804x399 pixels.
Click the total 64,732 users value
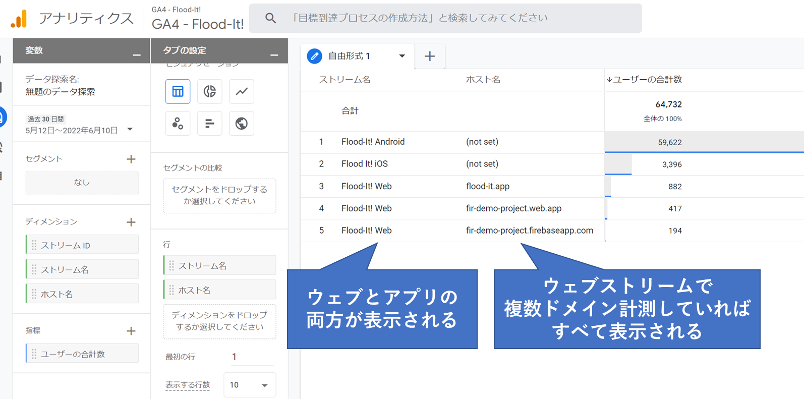click(668, 104)
